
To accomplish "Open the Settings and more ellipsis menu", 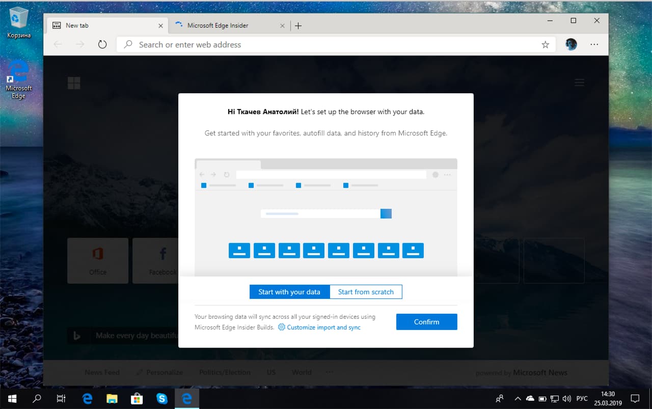I will coord(594,45).
